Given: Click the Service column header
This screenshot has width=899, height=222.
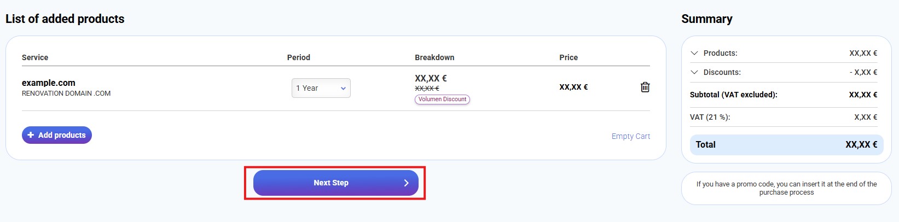Looking at the screenshot, I should [35, 57].
